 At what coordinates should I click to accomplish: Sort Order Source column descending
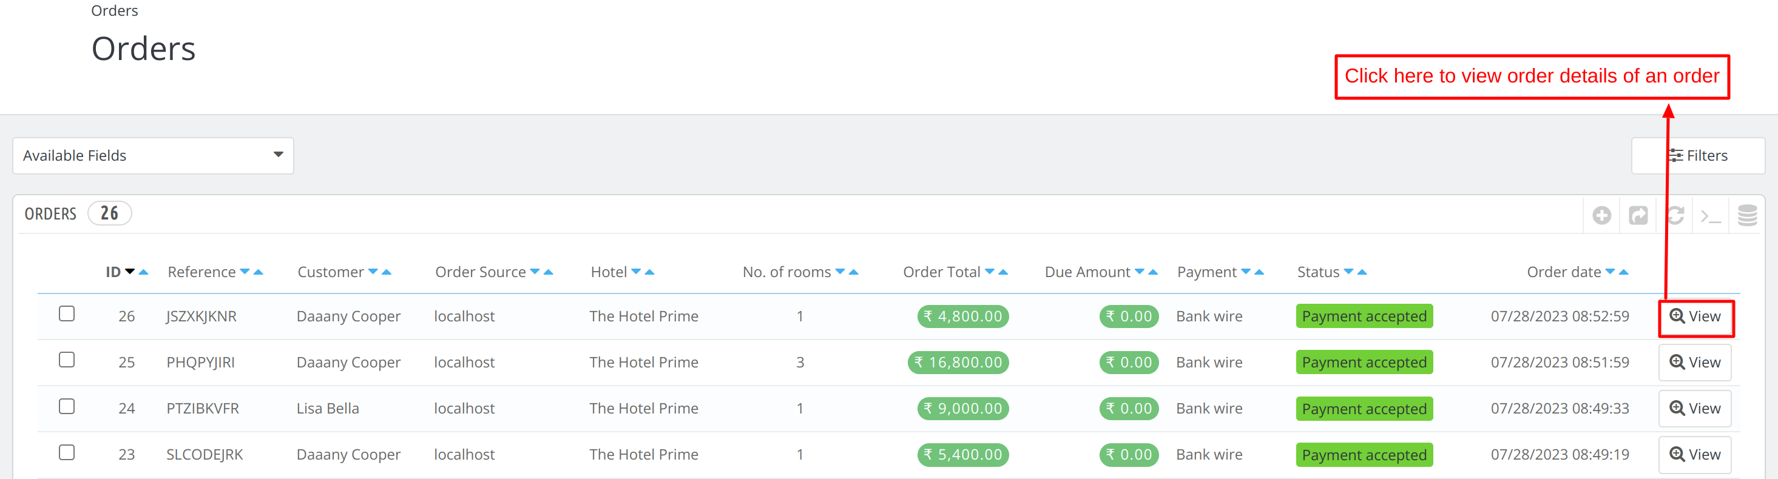[535, 272]
